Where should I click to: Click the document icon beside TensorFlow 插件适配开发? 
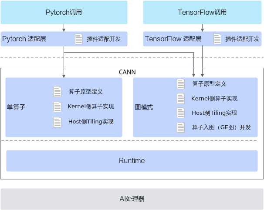217,39
